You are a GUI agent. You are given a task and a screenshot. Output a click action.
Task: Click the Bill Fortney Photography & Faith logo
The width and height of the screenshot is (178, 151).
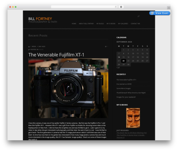point(43,20)
